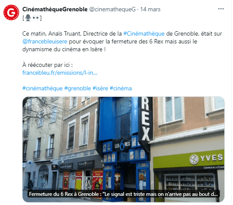
Task: Open the @francebleuisere mention
Action: pos(45,41)
